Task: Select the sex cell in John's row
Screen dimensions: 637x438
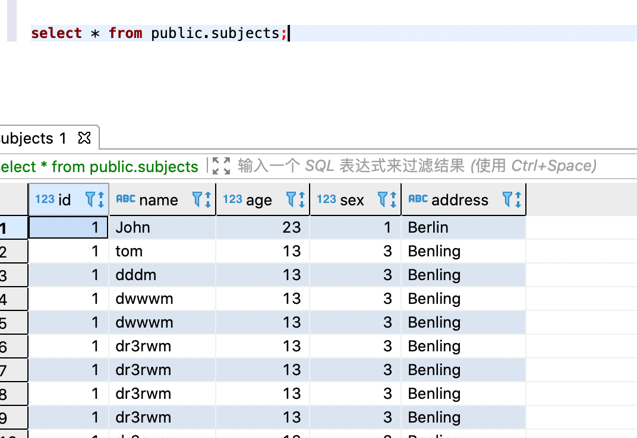Action: click(x=356, y=227)
